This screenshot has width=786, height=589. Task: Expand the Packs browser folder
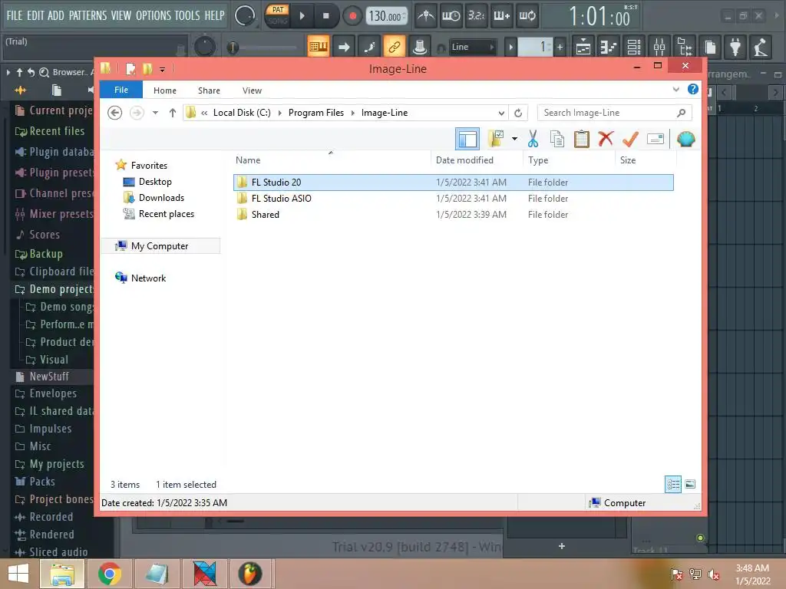click(35, 482)
